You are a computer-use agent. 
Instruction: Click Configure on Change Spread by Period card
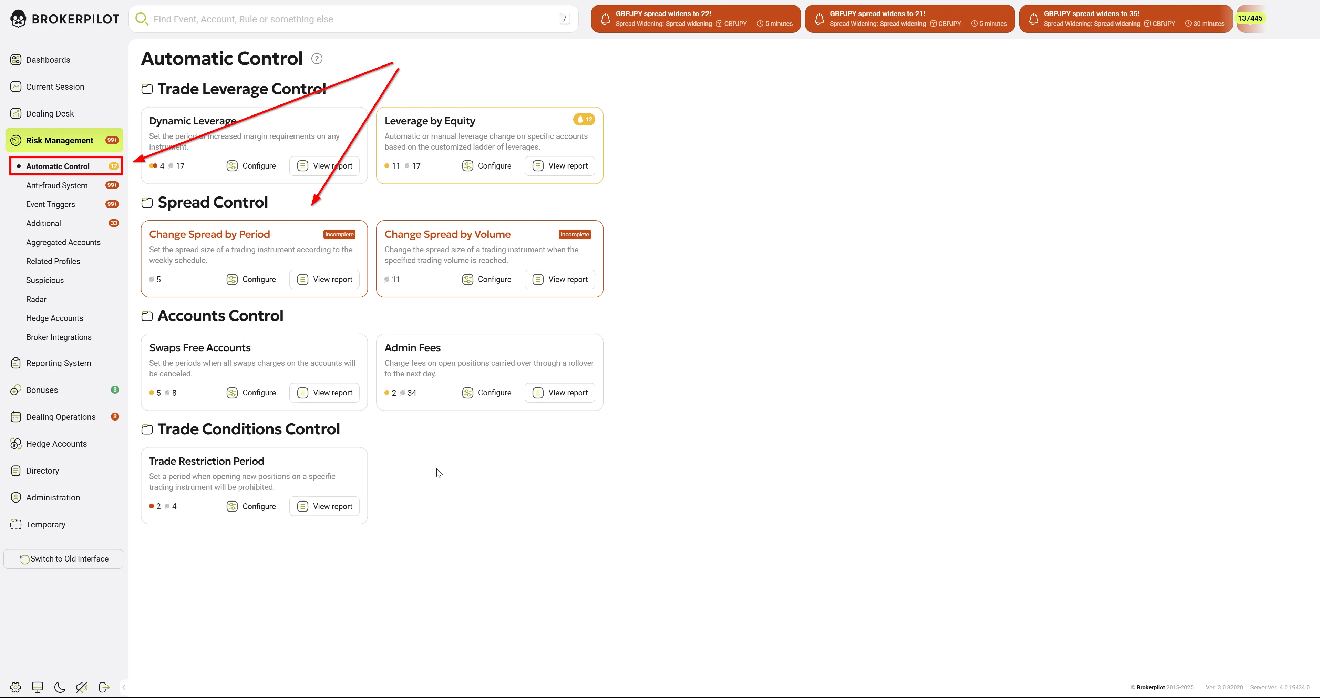click(x=251, y=279)
